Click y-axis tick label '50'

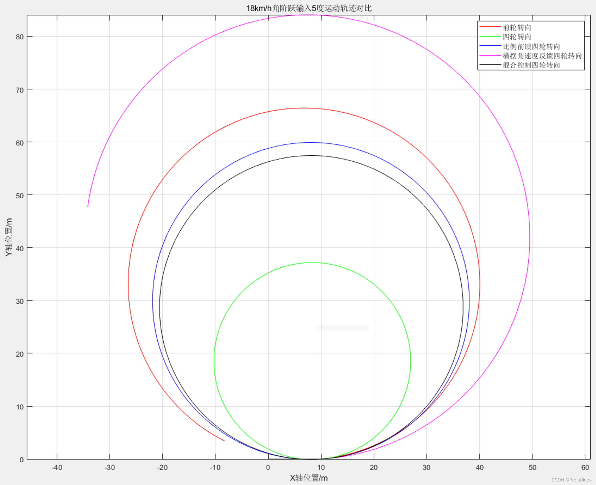click(x=20, y=196)
